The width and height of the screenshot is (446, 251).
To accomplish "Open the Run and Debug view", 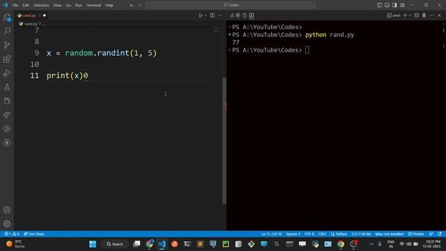I will (x=7, y=73).
